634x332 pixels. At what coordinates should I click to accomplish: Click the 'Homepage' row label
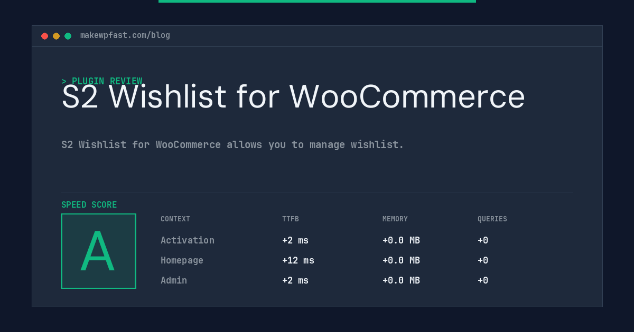[182, 260]
